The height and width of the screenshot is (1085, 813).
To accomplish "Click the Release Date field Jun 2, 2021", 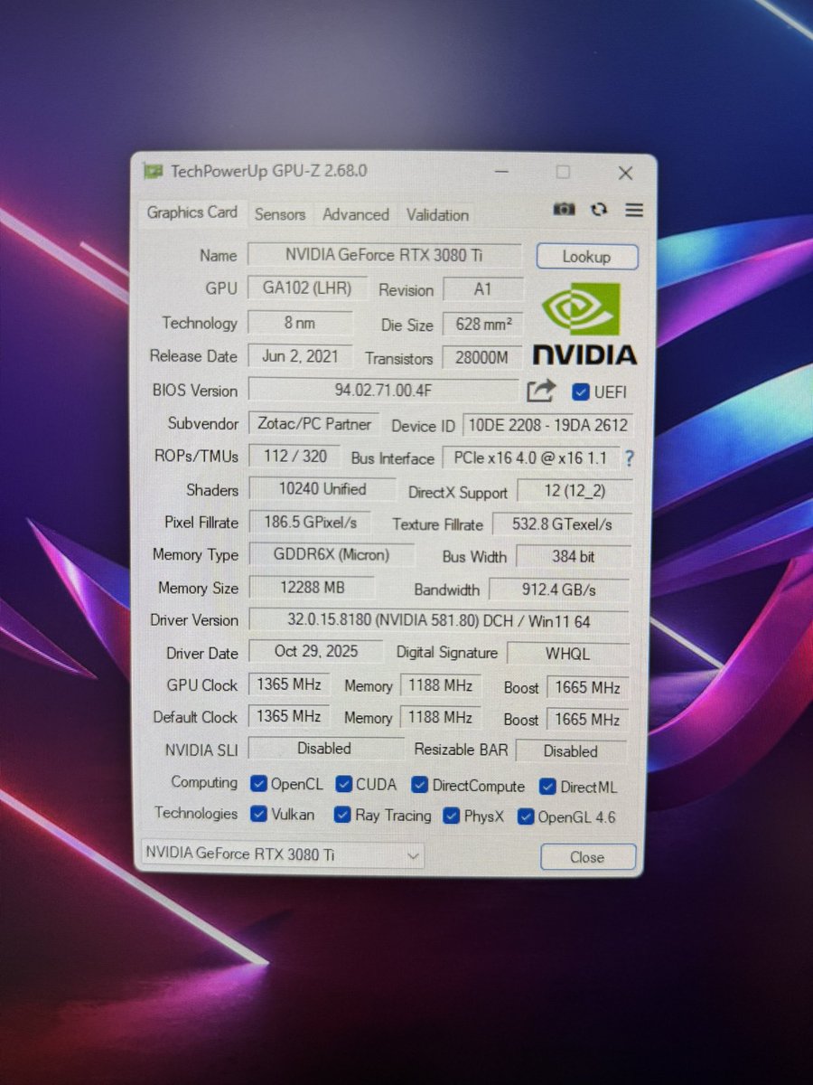I will [x=299, y=356].
